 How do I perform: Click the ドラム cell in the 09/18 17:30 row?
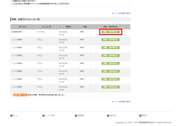(x=47, y=65)
